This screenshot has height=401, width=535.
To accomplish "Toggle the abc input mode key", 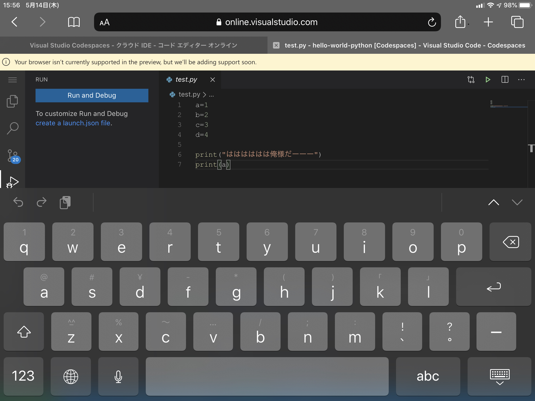I will [428, 376].
